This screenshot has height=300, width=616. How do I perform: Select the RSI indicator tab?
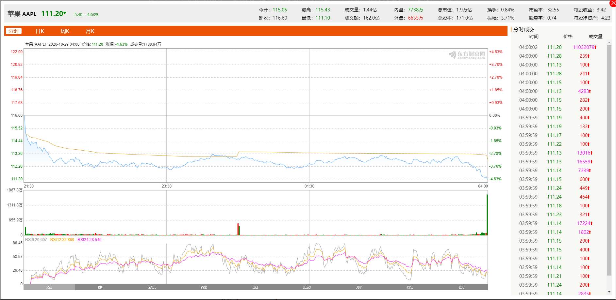[x=49, y=287]
